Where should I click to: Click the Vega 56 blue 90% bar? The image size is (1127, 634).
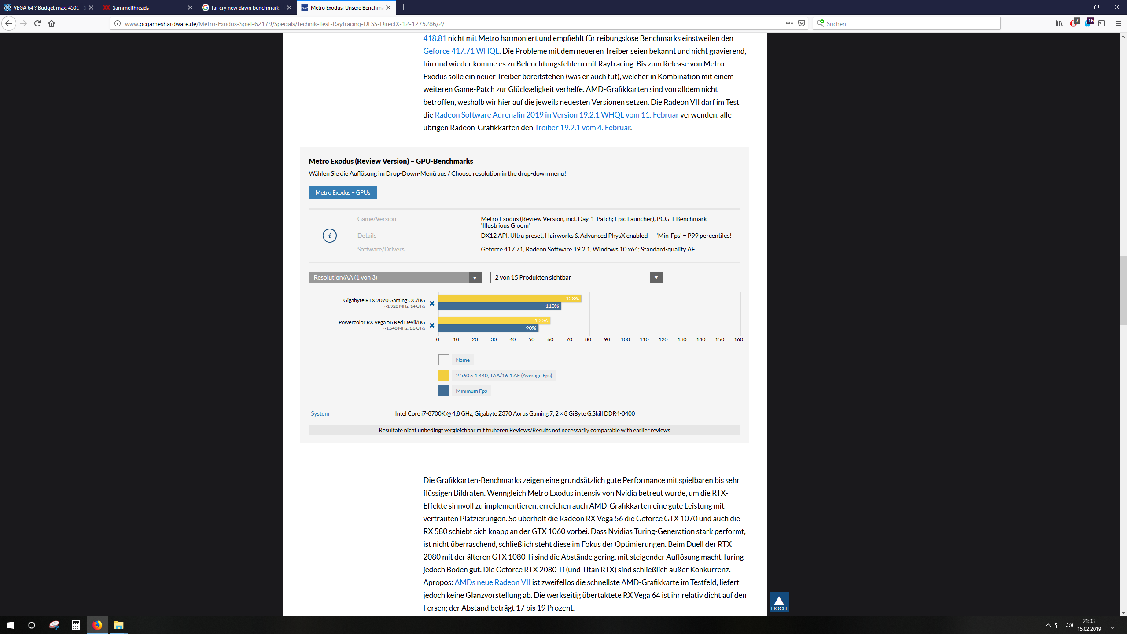(489, 328)
